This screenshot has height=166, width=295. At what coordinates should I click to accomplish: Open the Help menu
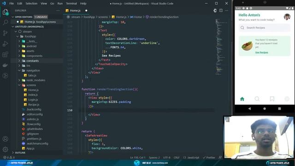pyautogui.click(x=83, y=3)
